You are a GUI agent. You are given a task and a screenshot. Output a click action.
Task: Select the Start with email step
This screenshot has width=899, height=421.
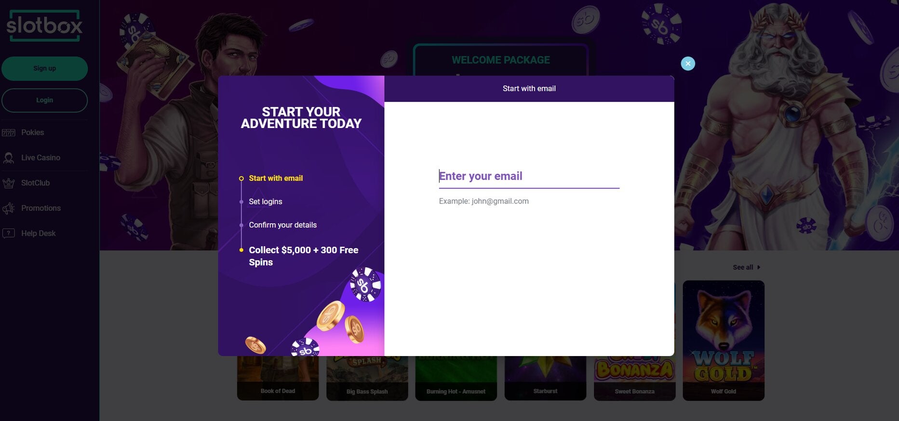coord(276,179)
